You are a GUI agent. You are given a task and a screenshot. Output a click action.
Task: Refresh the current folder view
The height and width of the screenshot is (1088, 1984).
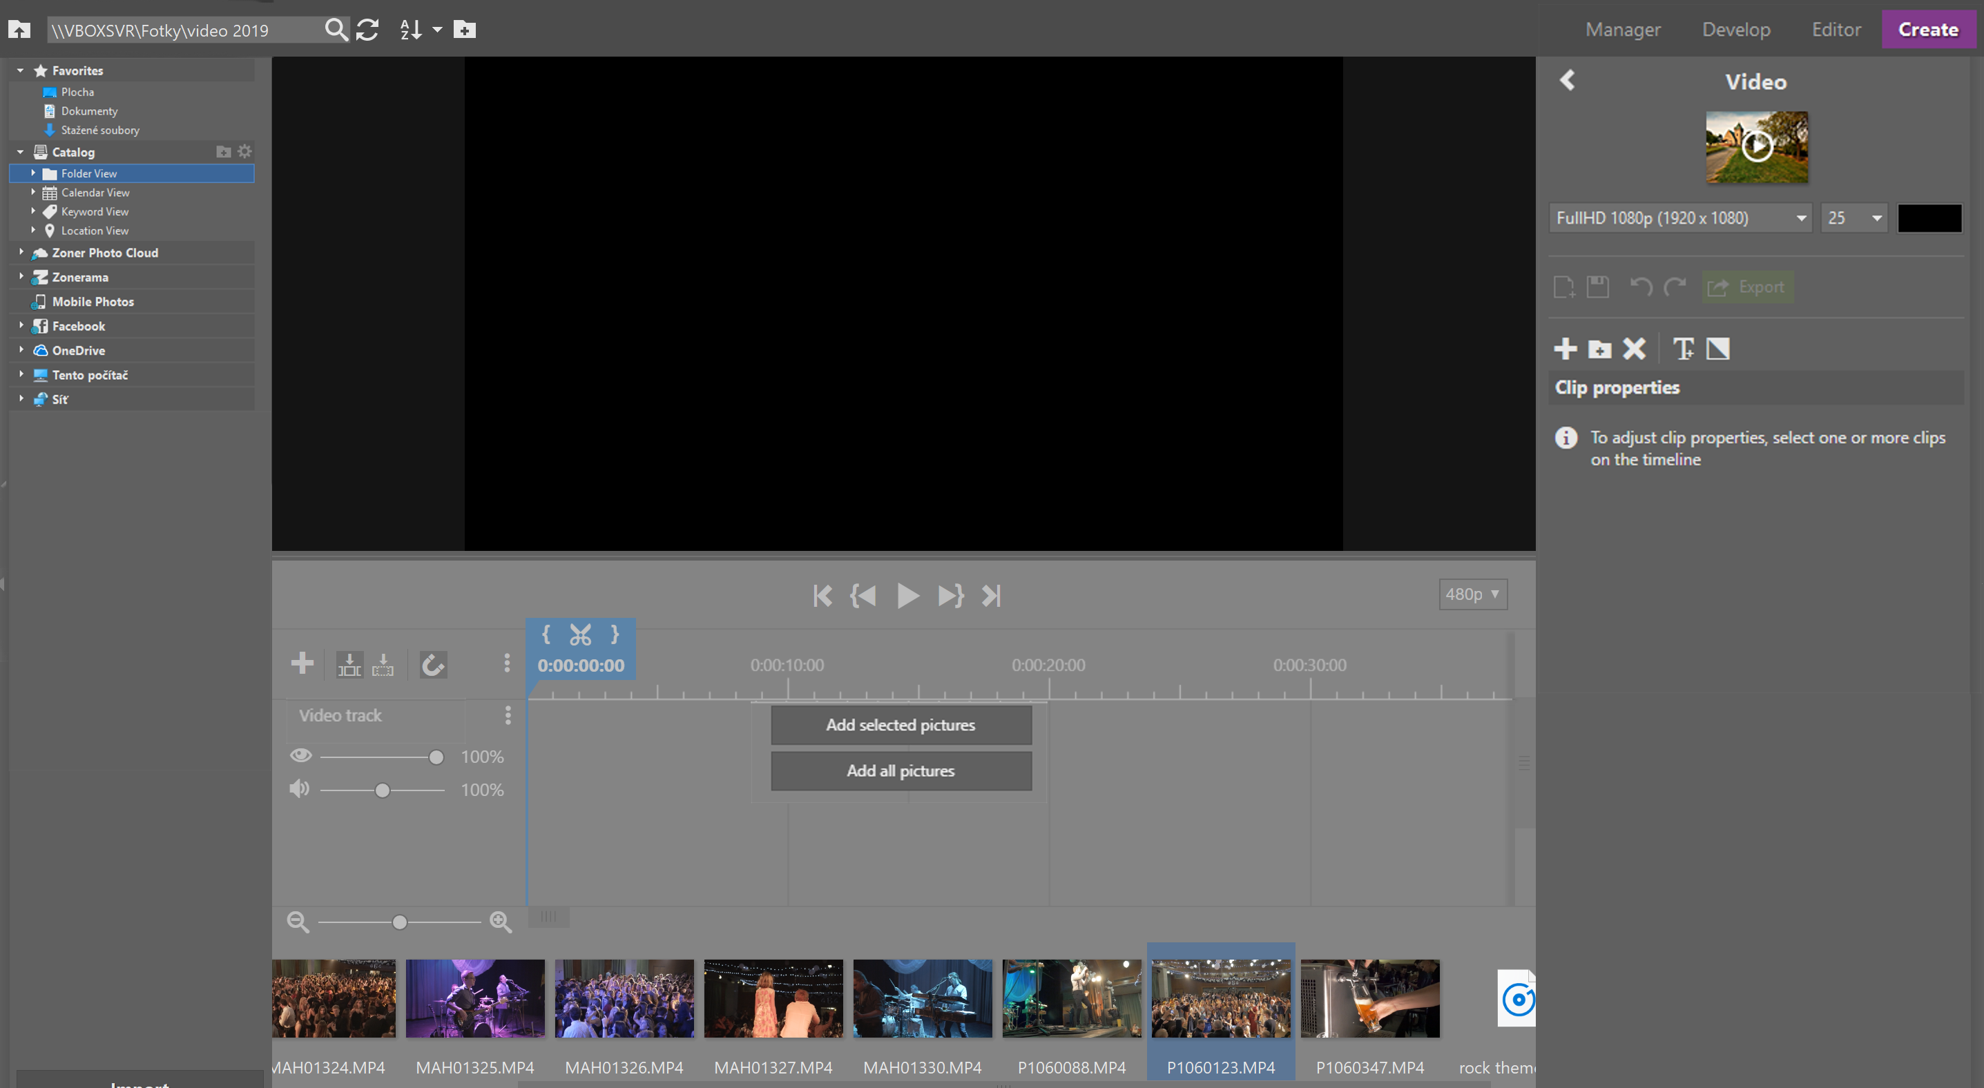(367, 29)
